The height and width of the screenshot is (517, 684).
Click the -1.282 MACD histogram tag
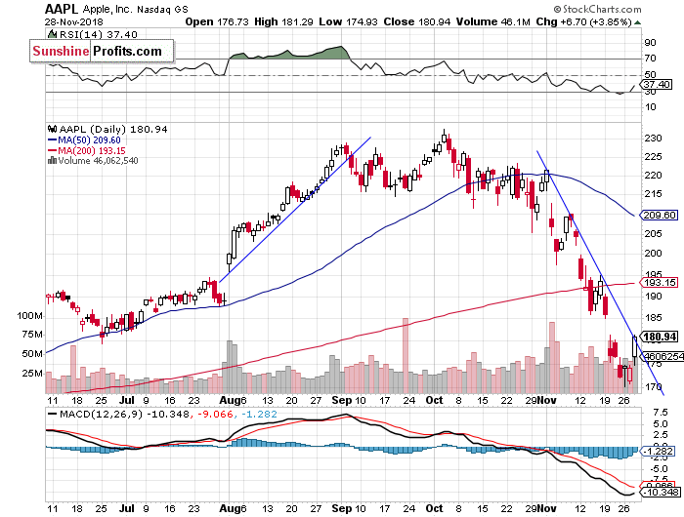pyautogui.click(x=659, y=451)
